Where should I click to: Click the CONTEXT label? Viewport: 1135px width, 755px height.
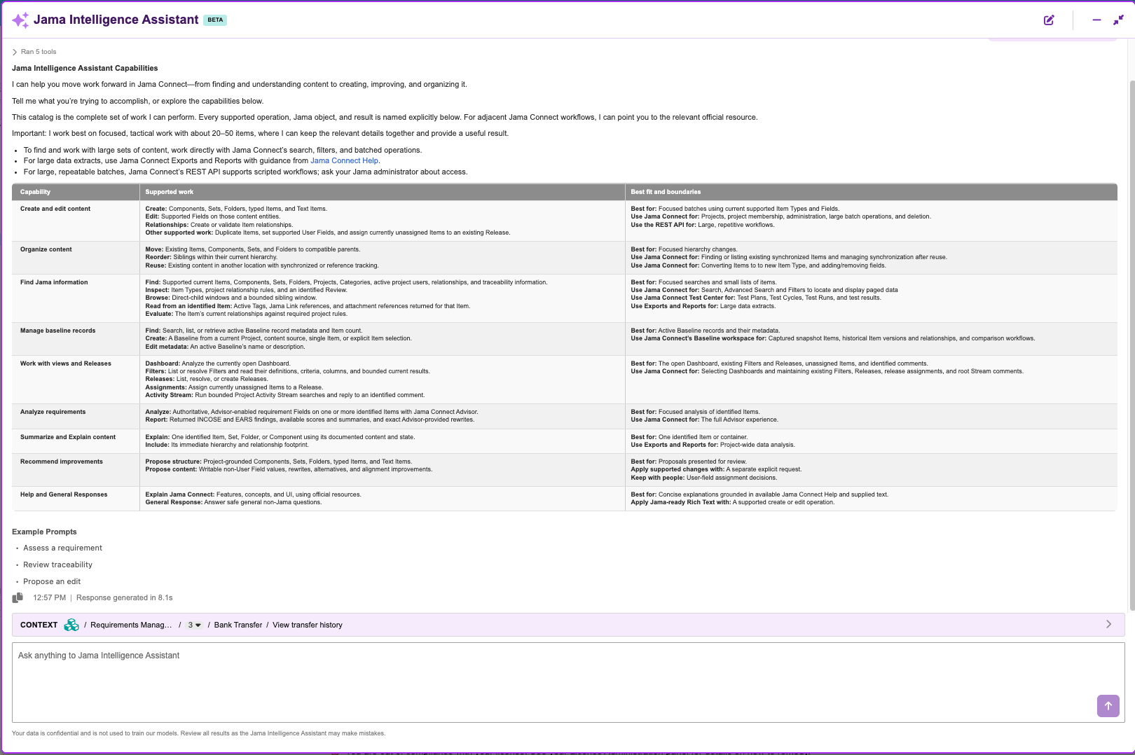point(39,625)
